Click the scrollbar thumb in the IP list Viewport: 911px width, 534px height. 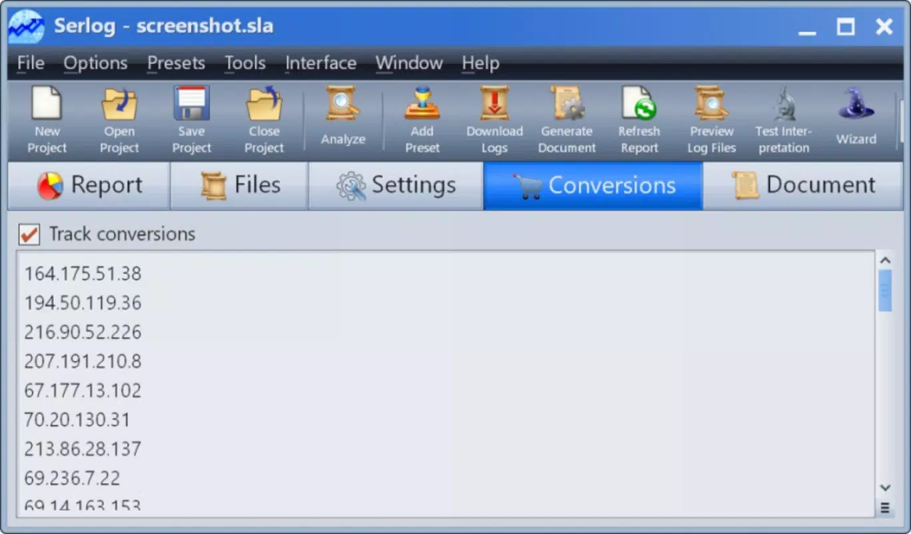coord(885,291)
